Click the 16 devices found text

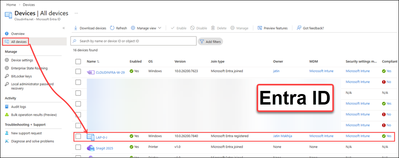click(85, 50)
